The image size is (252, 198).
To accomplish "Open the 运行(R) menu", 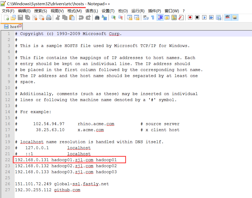I will click(138, 11).
